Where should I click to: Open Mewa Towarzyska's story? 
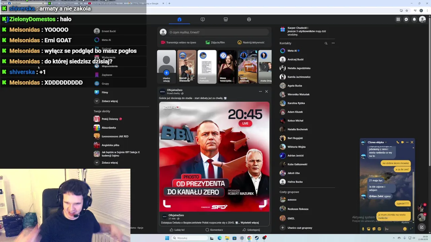pyautogui.click(x=227, y=67)
